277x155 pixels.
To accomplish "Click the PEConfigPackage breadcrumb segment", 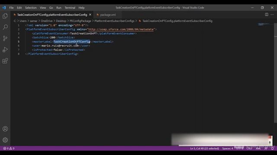I will 81,21.
